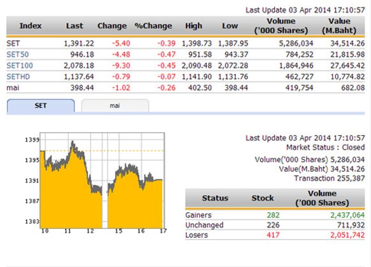Open the SETHD index link
The height and width of the screenshot is (267, 371).
tap(18, 76)
